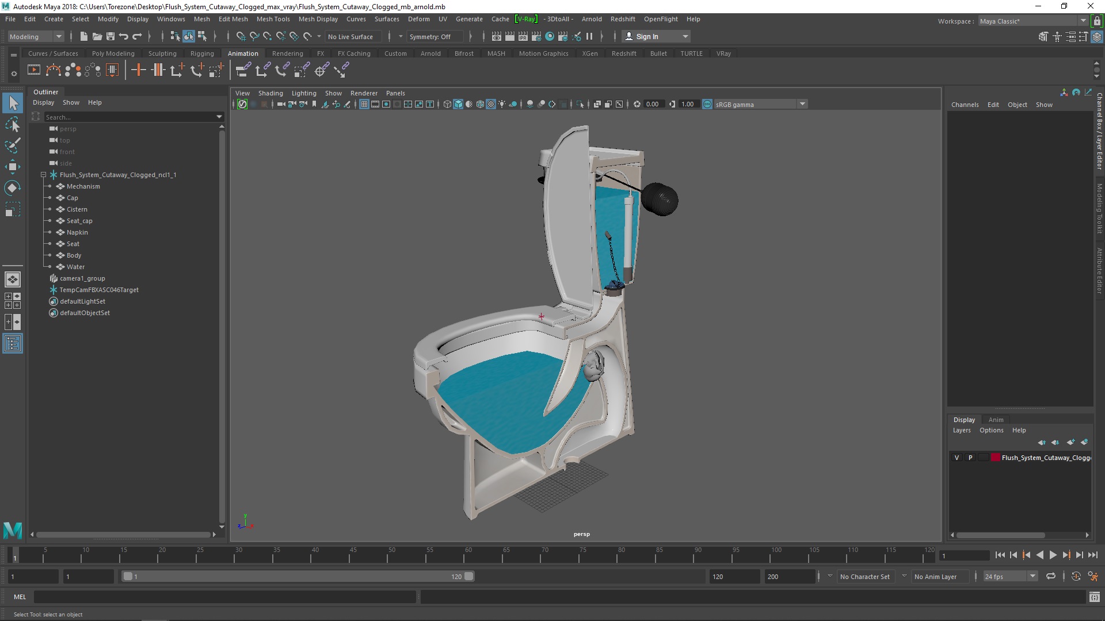The height and width of the screenshot is (621, 1105).
Task: Toggle visibility of Mechanism group
Action: click(x=51, y=186)
